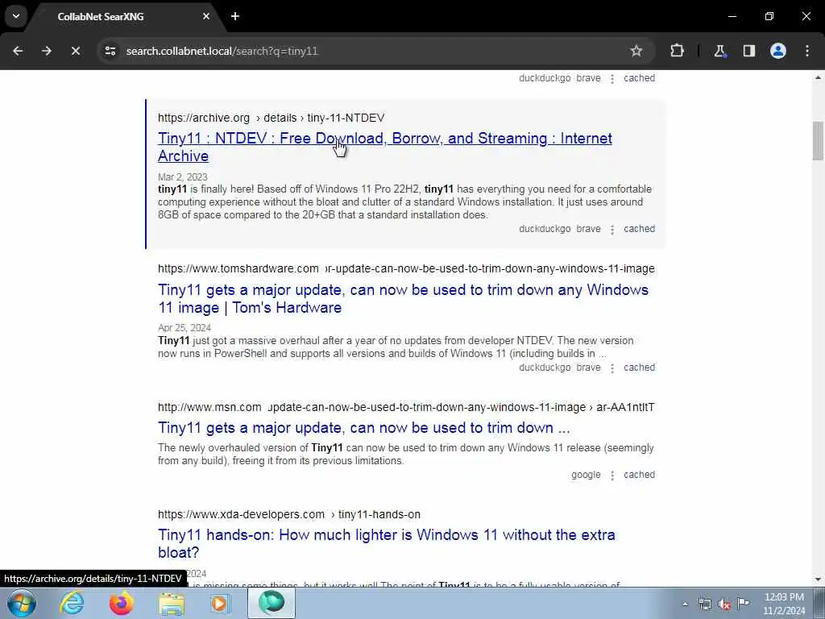Open the network tray icon
This screenshot has width=825, height=619.
704,604
